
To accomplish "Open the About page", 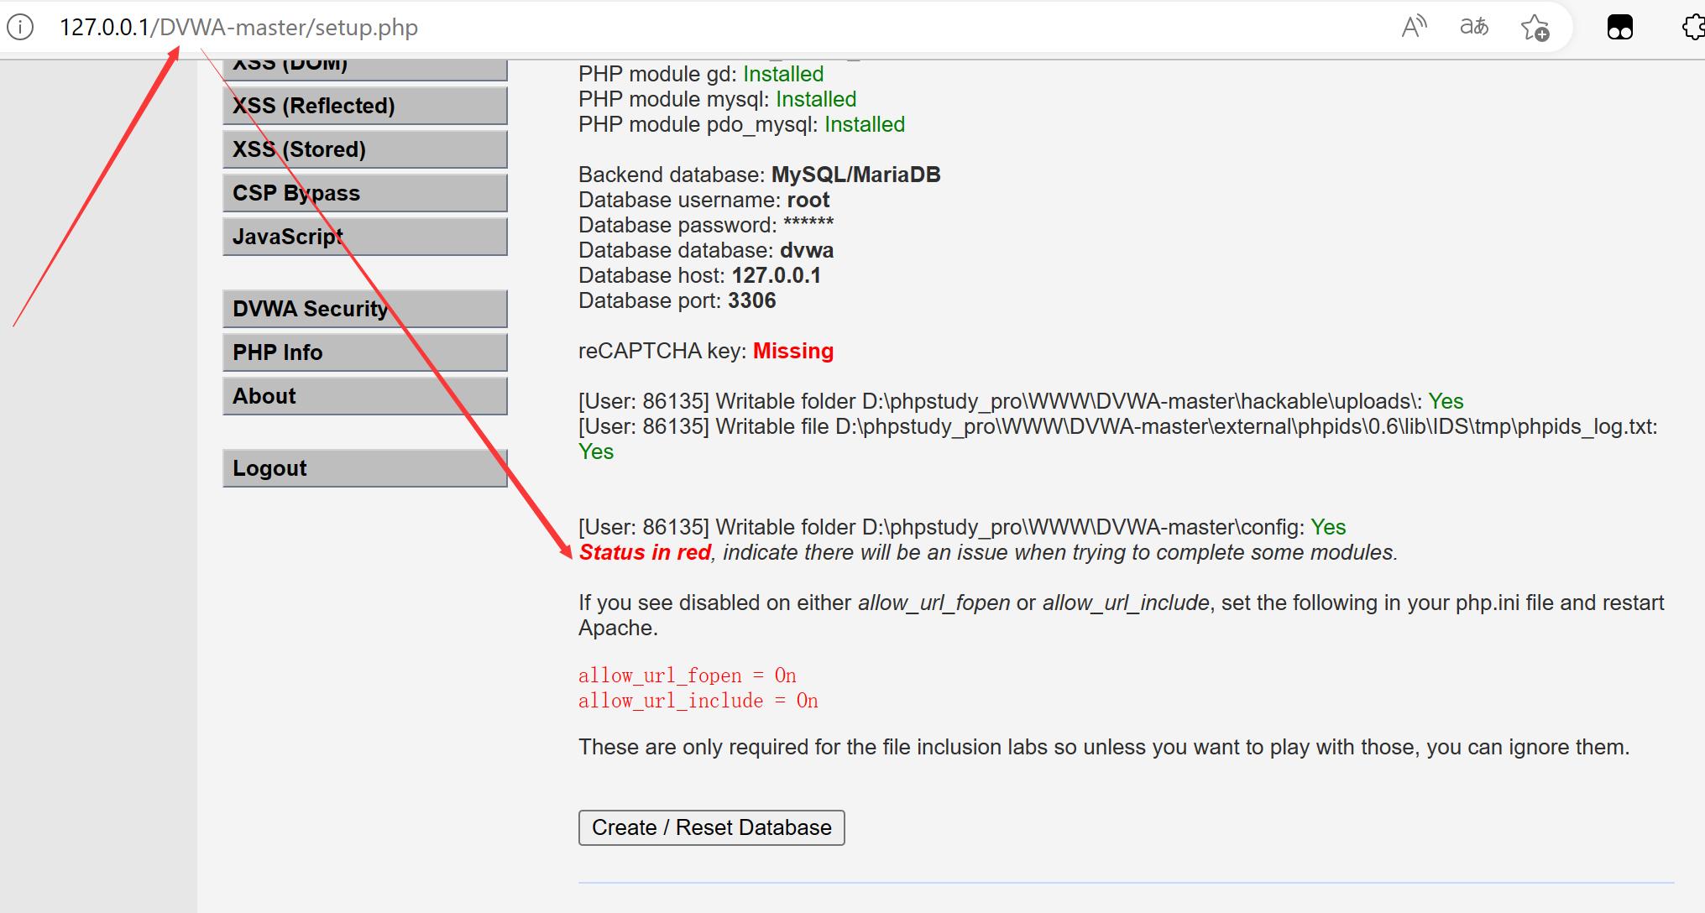I will (x=364, y=396).
